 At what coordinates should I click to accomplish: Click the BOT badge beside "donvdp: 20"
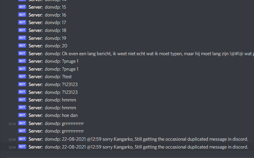point(22,45)
